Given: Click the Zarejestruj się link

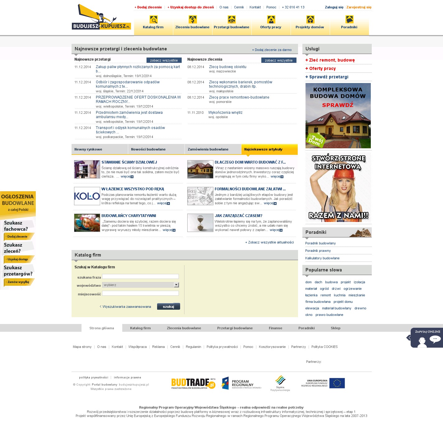Looking at the screenshot, I should [359, 7].
